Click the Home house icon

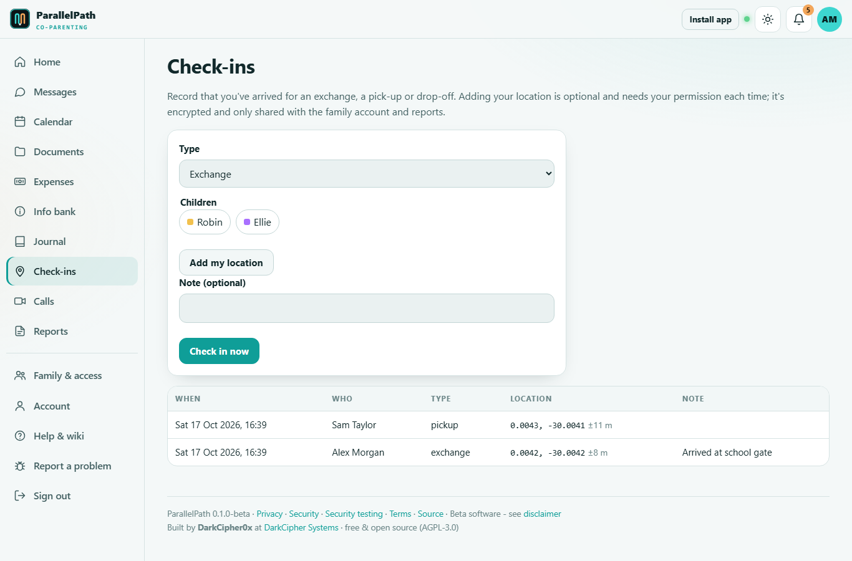20,62
